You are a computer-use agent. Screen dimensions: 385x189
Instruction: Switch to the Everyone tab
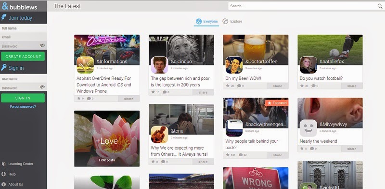(x=207, y=21)
